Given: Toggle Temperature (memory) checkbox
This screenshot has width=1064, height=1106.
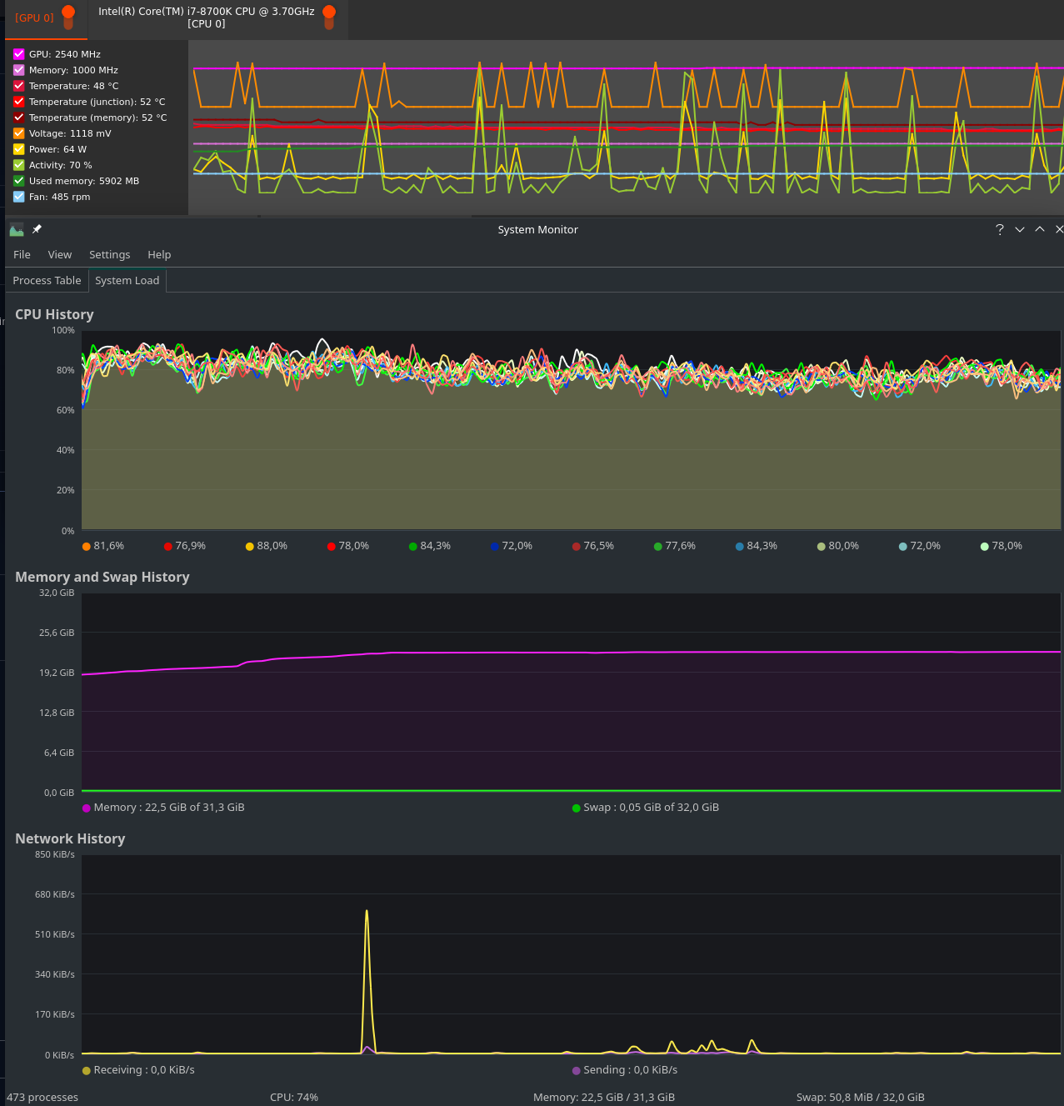Looking at the screenshot, I should coord(19,118).
